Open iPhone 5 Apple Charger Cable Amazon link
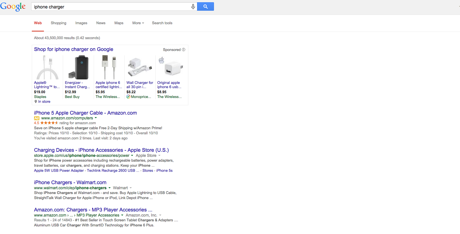The width and height of the screenshot is (460, 234). [86, 113]
